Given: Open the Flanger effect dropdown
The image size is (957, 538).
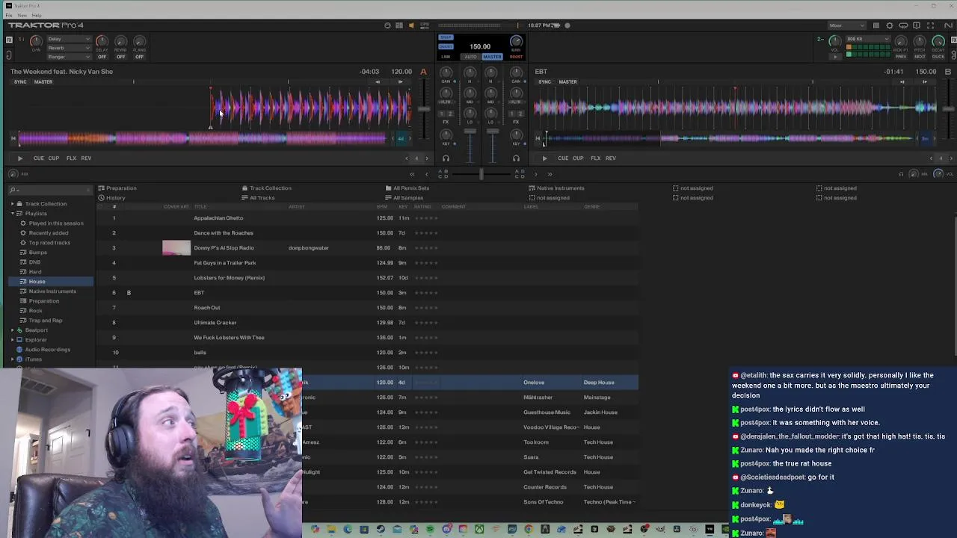Looking at the screenshot, I should (69, 57).
